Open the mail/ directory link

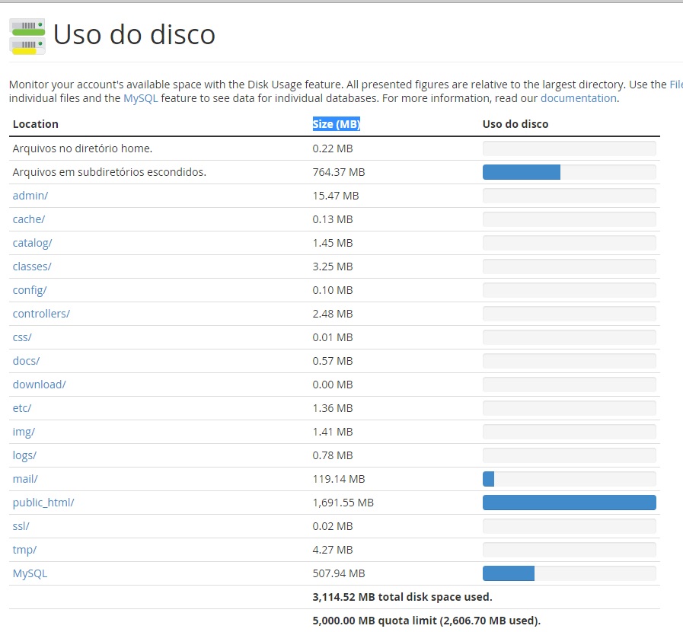point(25,479)
